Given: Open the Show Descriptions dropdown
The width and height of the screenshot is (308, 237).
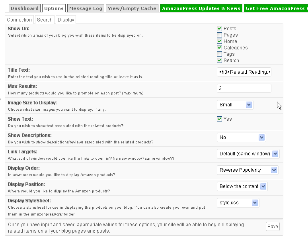Looking at the screenshot, I should [242, 137].
